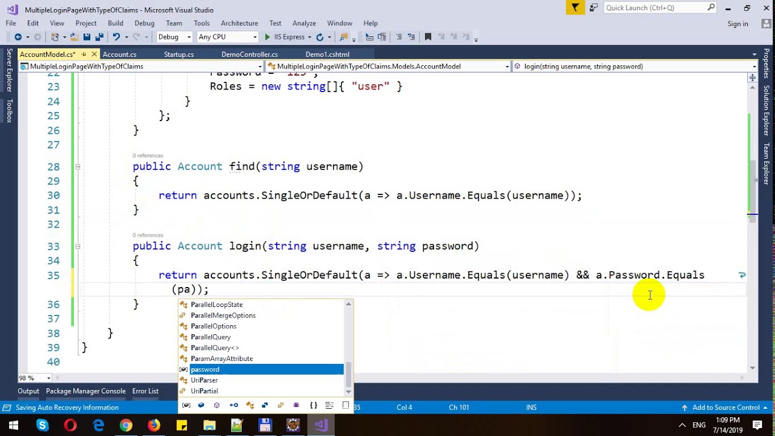Click the New Project toolbar icon

click(55, 37)
